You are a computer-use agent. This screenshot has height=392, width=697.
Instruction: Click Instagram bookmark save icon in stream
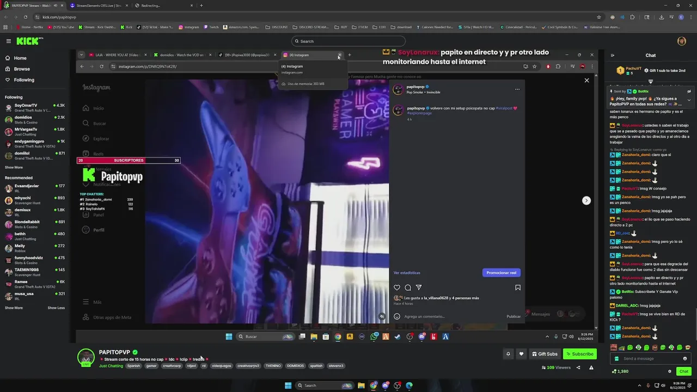pyautogui.click(x=518, y=287)
